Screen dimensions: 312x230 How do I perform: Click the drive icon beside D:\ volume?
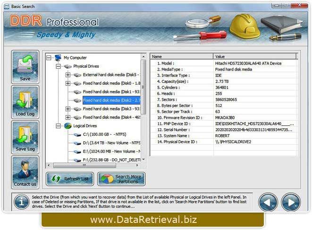tap(77, 143)
